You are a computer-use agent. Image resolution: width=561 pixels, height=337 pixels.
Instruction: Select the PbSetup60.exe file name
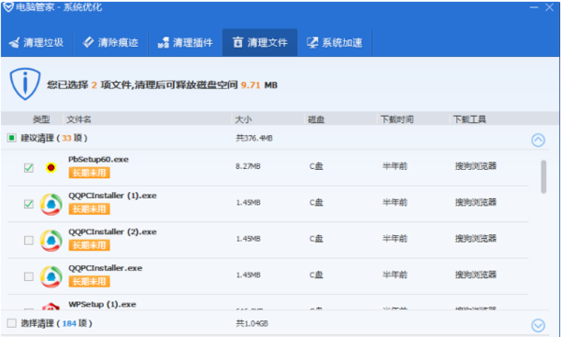pyautogui.click(x=98, y=160)
